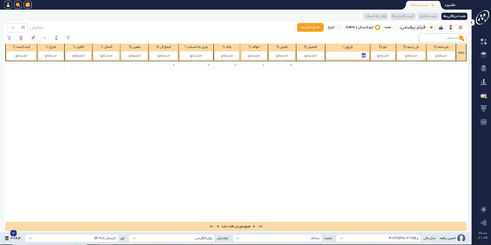This screenshot has height=245, width=491.
Task: Click the 'اعمال فیلترها' apply filters button
Action: pos(310,27)
